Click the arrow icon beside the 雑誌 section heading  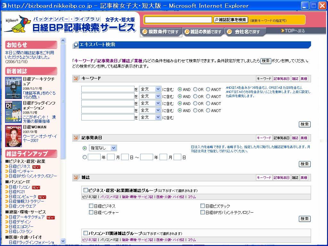(x=76, y=177)
